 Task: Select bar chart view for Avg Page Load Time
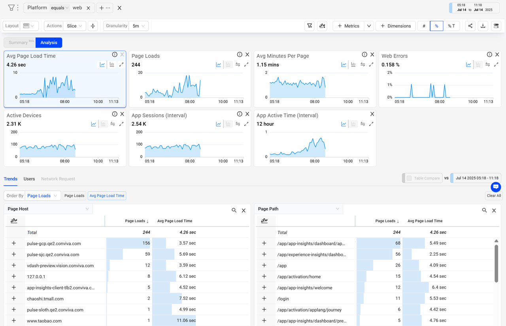(x=112, y=65)
